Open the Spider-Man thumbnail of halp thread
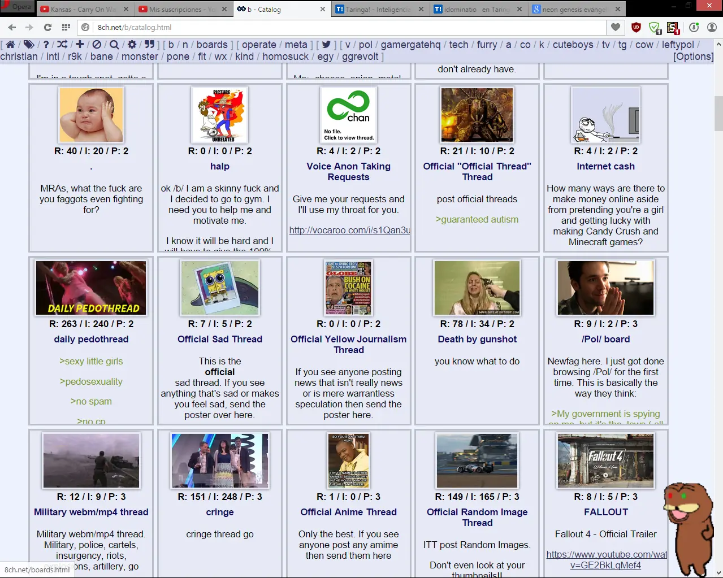 (220, 115)
